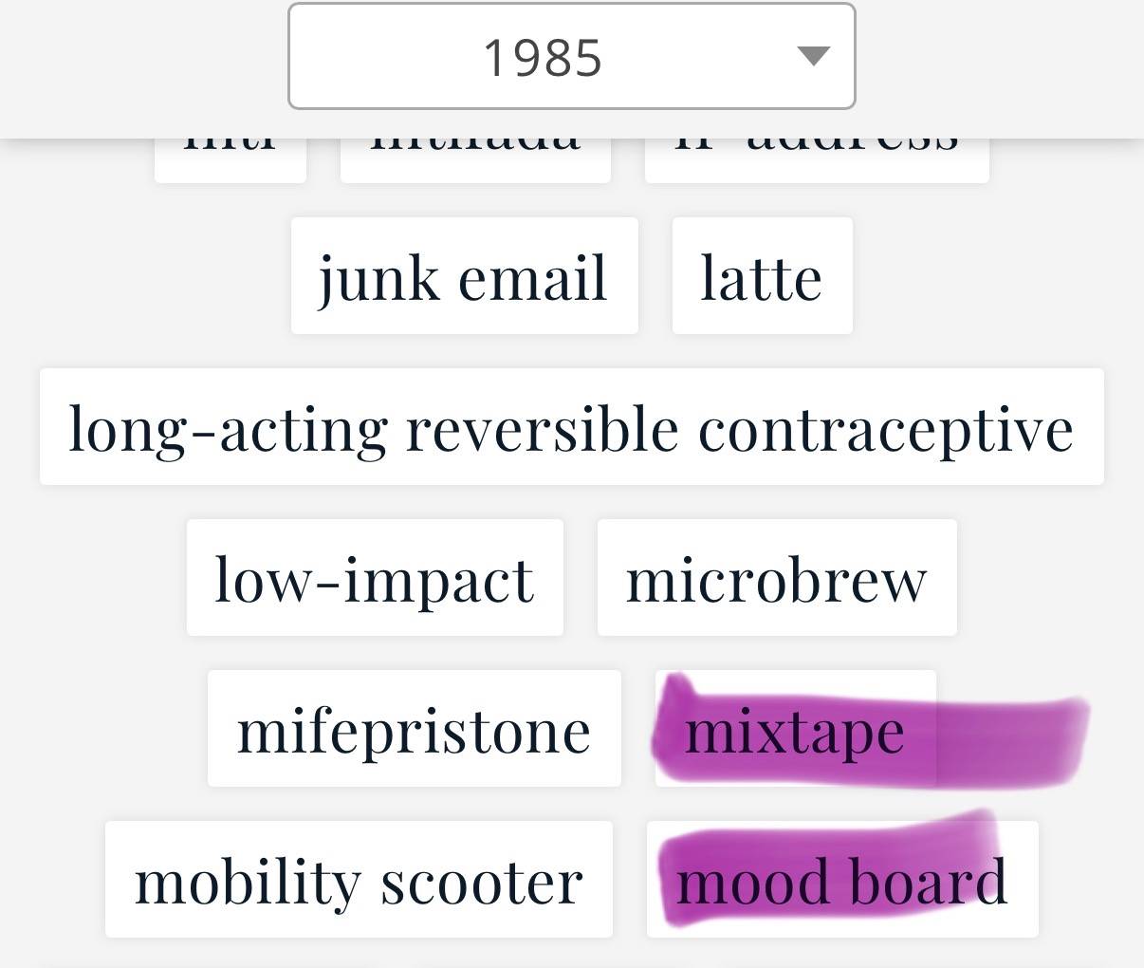Open the "mobility scooter" entry
This screenshot has width=1144, height=968.
pyautogui.click(x=359, y=880)
